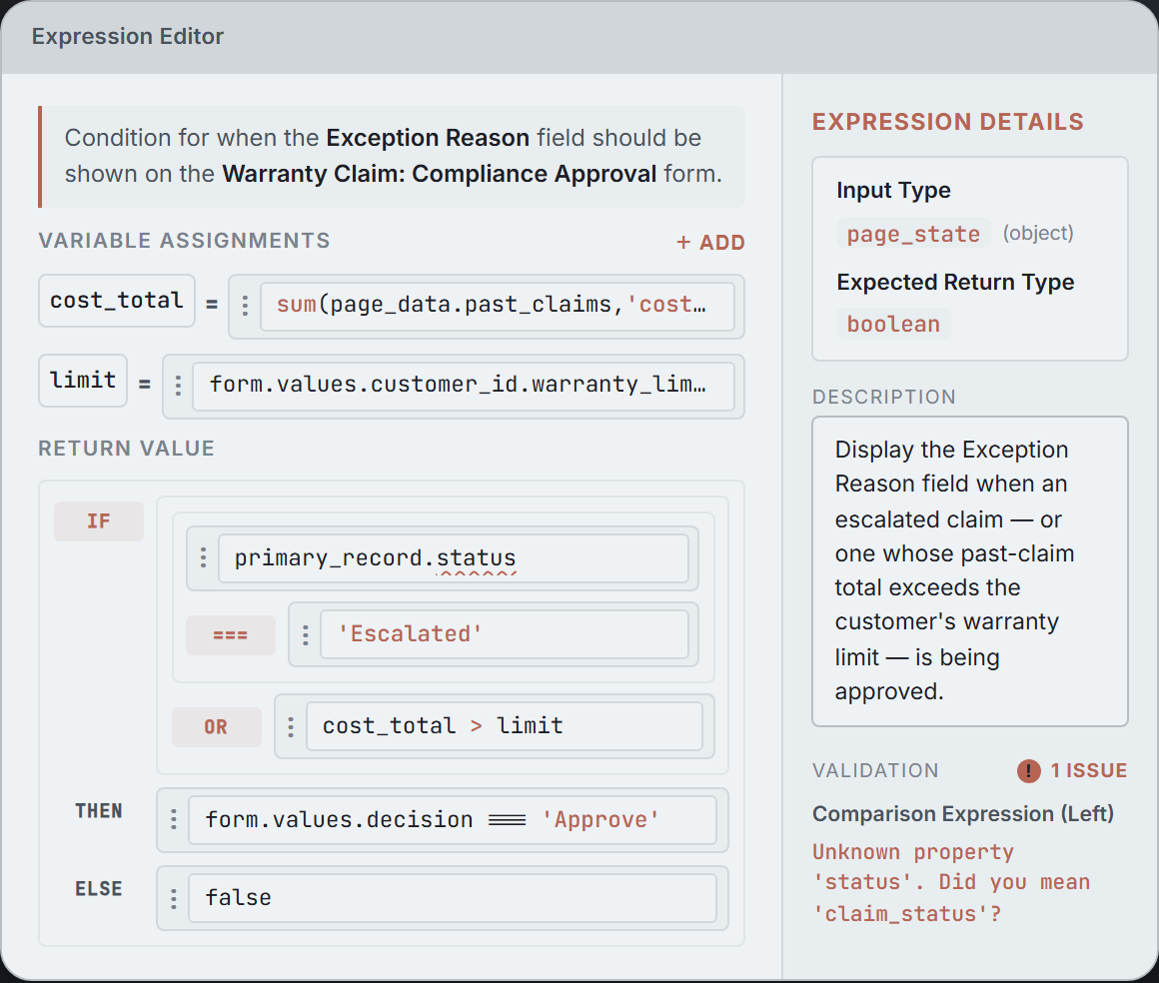The height and width of the screenshot is (983, 1159).
Task: Add a new variable assignment
Action: click(710, 243)
